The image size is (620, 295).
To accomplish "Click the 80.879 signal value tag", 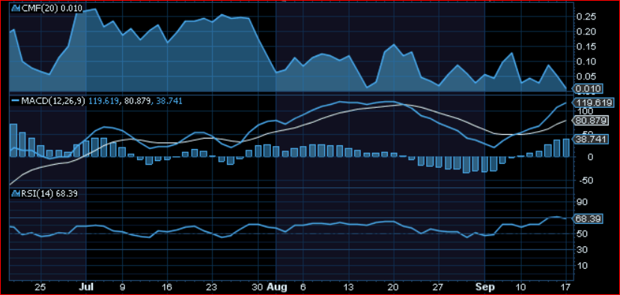I will click(590, 121).
